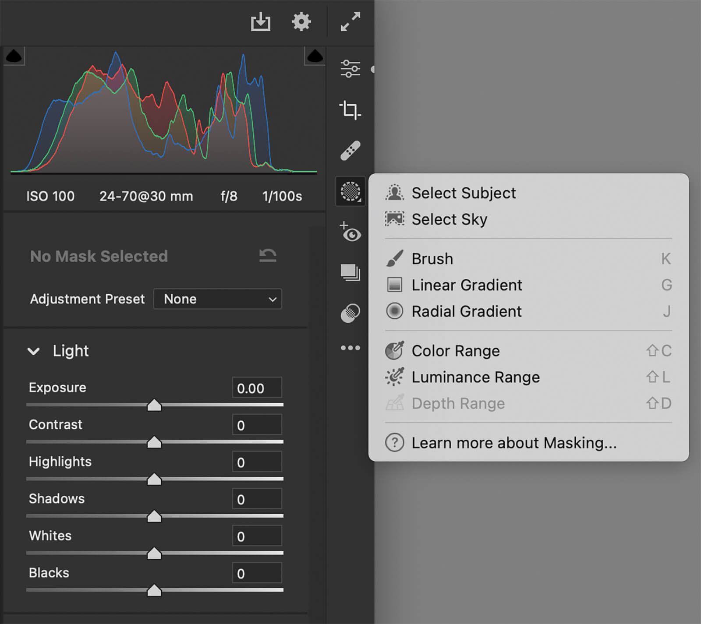Open the preferences gear icon
This screenshot has width=701, height=624.
301,21
